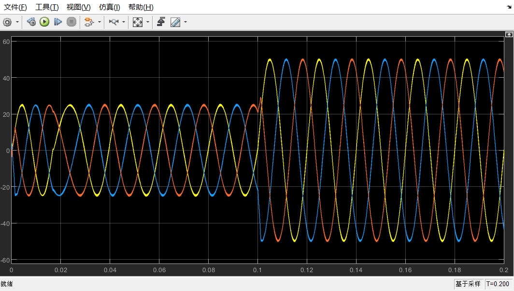Click the y-axis label -60
Viewport: 514px width, 291px height.
coord(5,260)
